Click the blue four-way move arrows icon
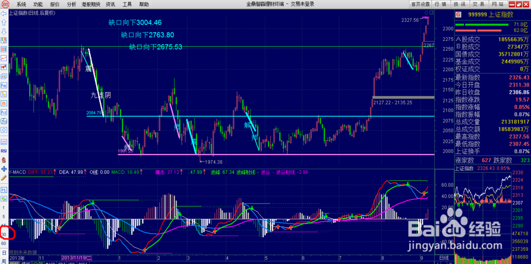The width and height of the screenshot is (531, 264). [x=4, y=169]
